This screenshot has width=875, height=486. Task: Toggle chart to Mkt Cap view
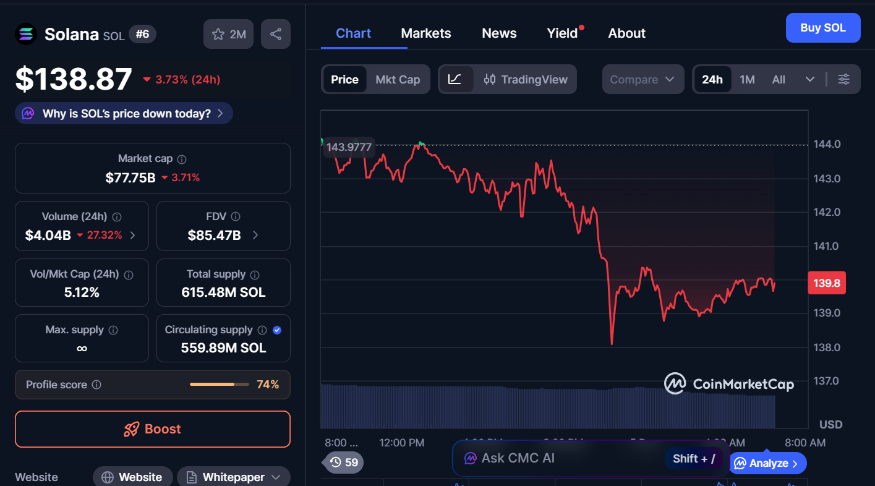(x=398, y=79)
